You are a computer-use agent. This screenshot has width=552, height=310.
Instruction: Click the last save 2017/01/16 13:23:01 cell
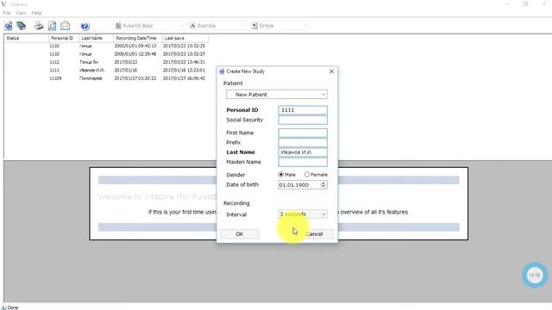click(x=184, y=71)
